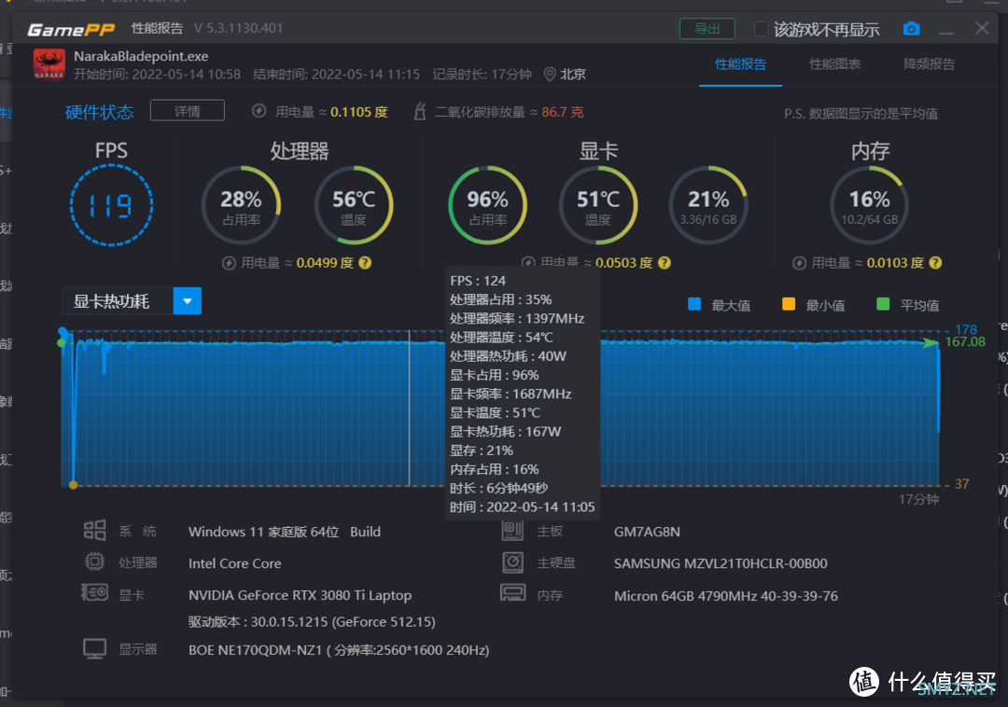Click the orange minimum point marker on the chart
1008x707 pixels.
(x=74, y=485)
